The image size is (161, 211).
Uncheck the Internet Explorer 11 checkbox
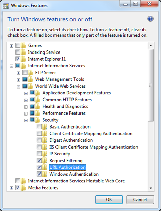pyautogui.click(x=18, y=59)
